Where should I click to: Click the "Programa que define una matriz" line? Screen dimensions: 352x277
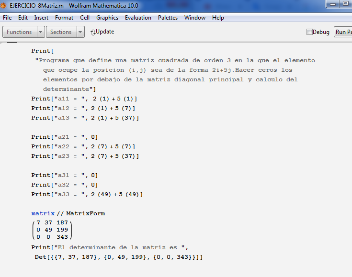pyautogui.click(x=175, y=61)
